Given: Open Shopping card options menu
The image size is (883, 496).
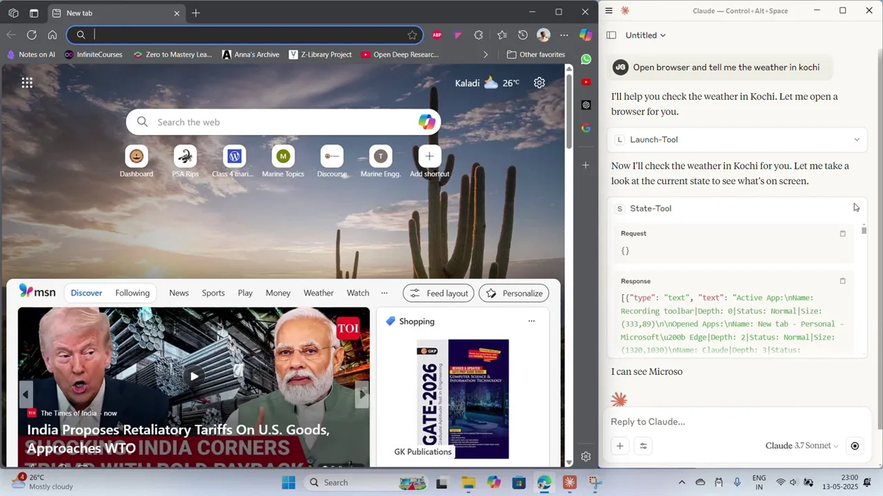Looking at the screenshot, I should pos(531,321).
